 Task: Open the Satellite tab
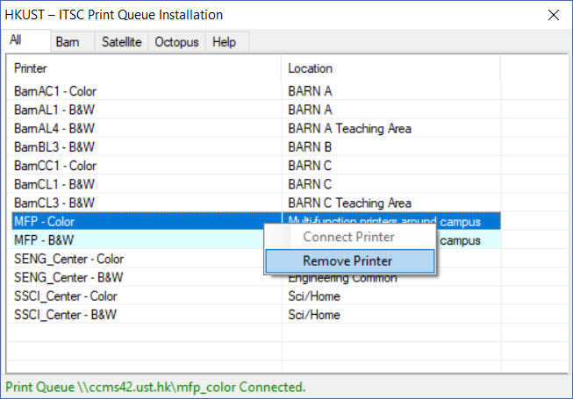(121, 42)
